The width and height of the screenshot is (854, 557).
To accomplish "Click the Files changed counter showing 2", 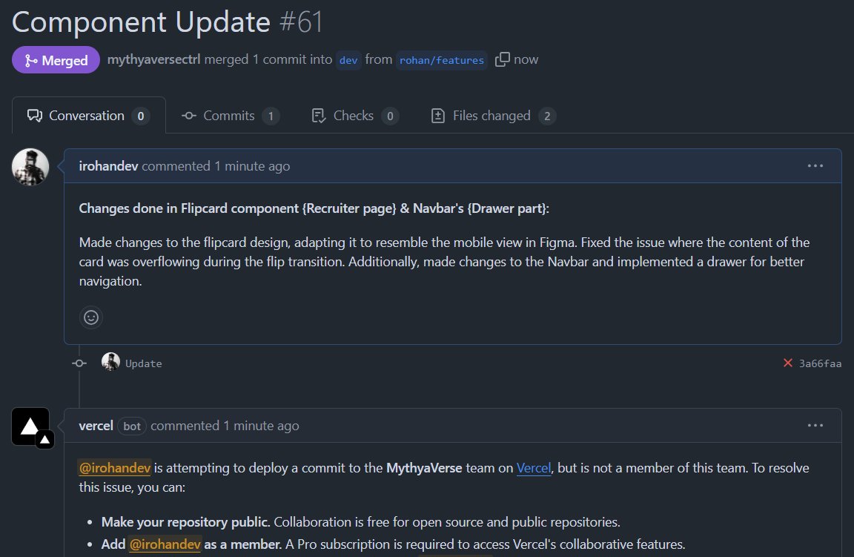I will click(547, 116).
